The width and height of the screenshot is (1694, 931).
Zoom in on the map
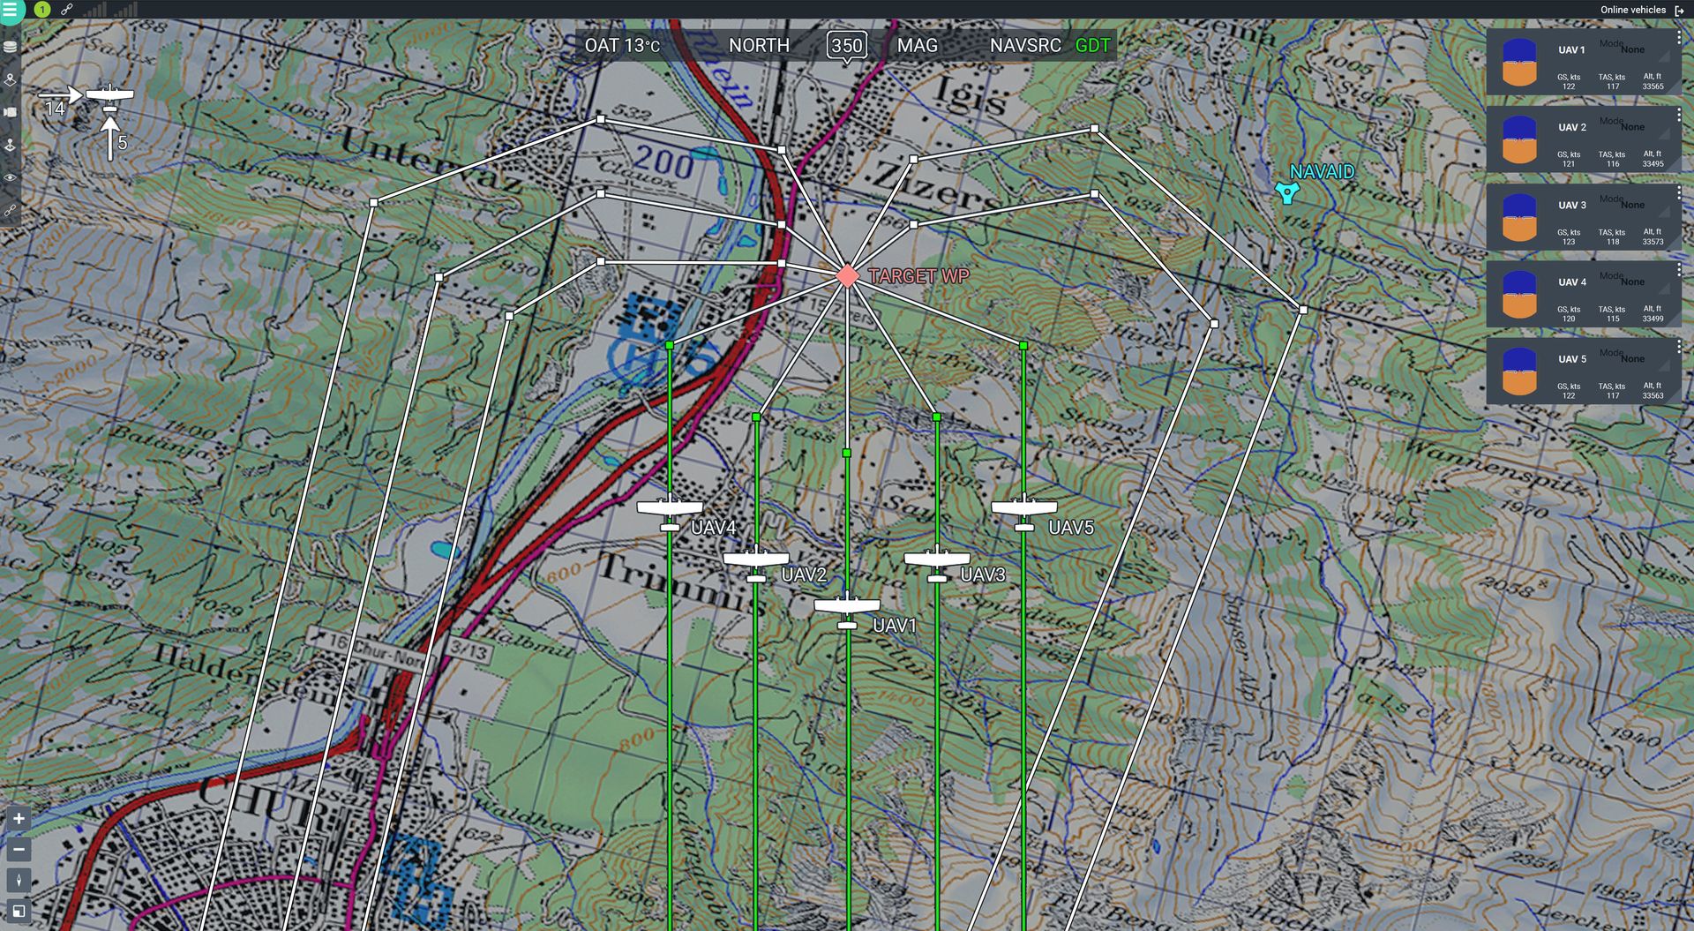pyautogui.click(x=19, y=819)
